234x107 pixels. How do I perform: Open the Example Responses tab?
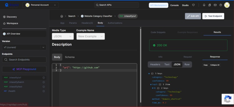[x=188, y=32]
